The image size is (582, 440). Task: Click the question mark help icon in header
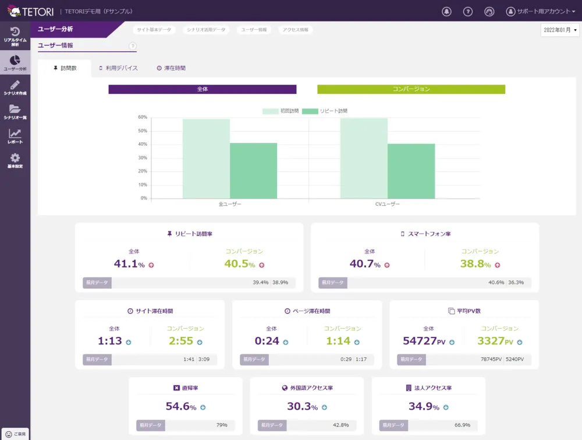point(467,11)
